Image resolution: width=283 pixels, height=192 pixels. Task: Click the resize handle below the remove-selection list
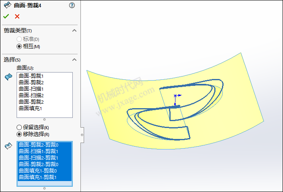pos(44,188)
